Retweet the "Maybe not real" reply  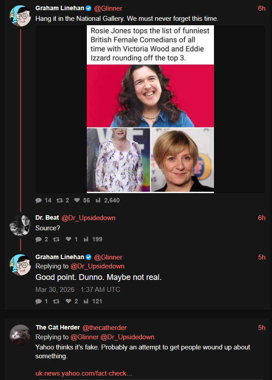coord(56,301)
